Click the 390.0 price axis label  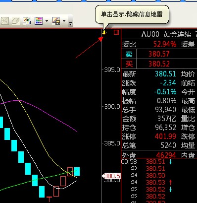[x=112, y=107]
